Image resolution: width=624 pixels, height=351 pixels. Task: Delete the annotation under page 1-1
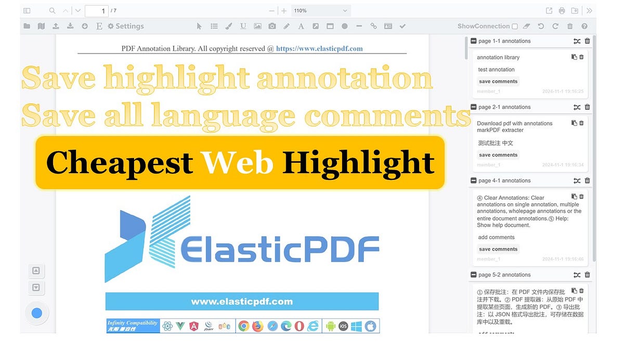tap(581, 57)
